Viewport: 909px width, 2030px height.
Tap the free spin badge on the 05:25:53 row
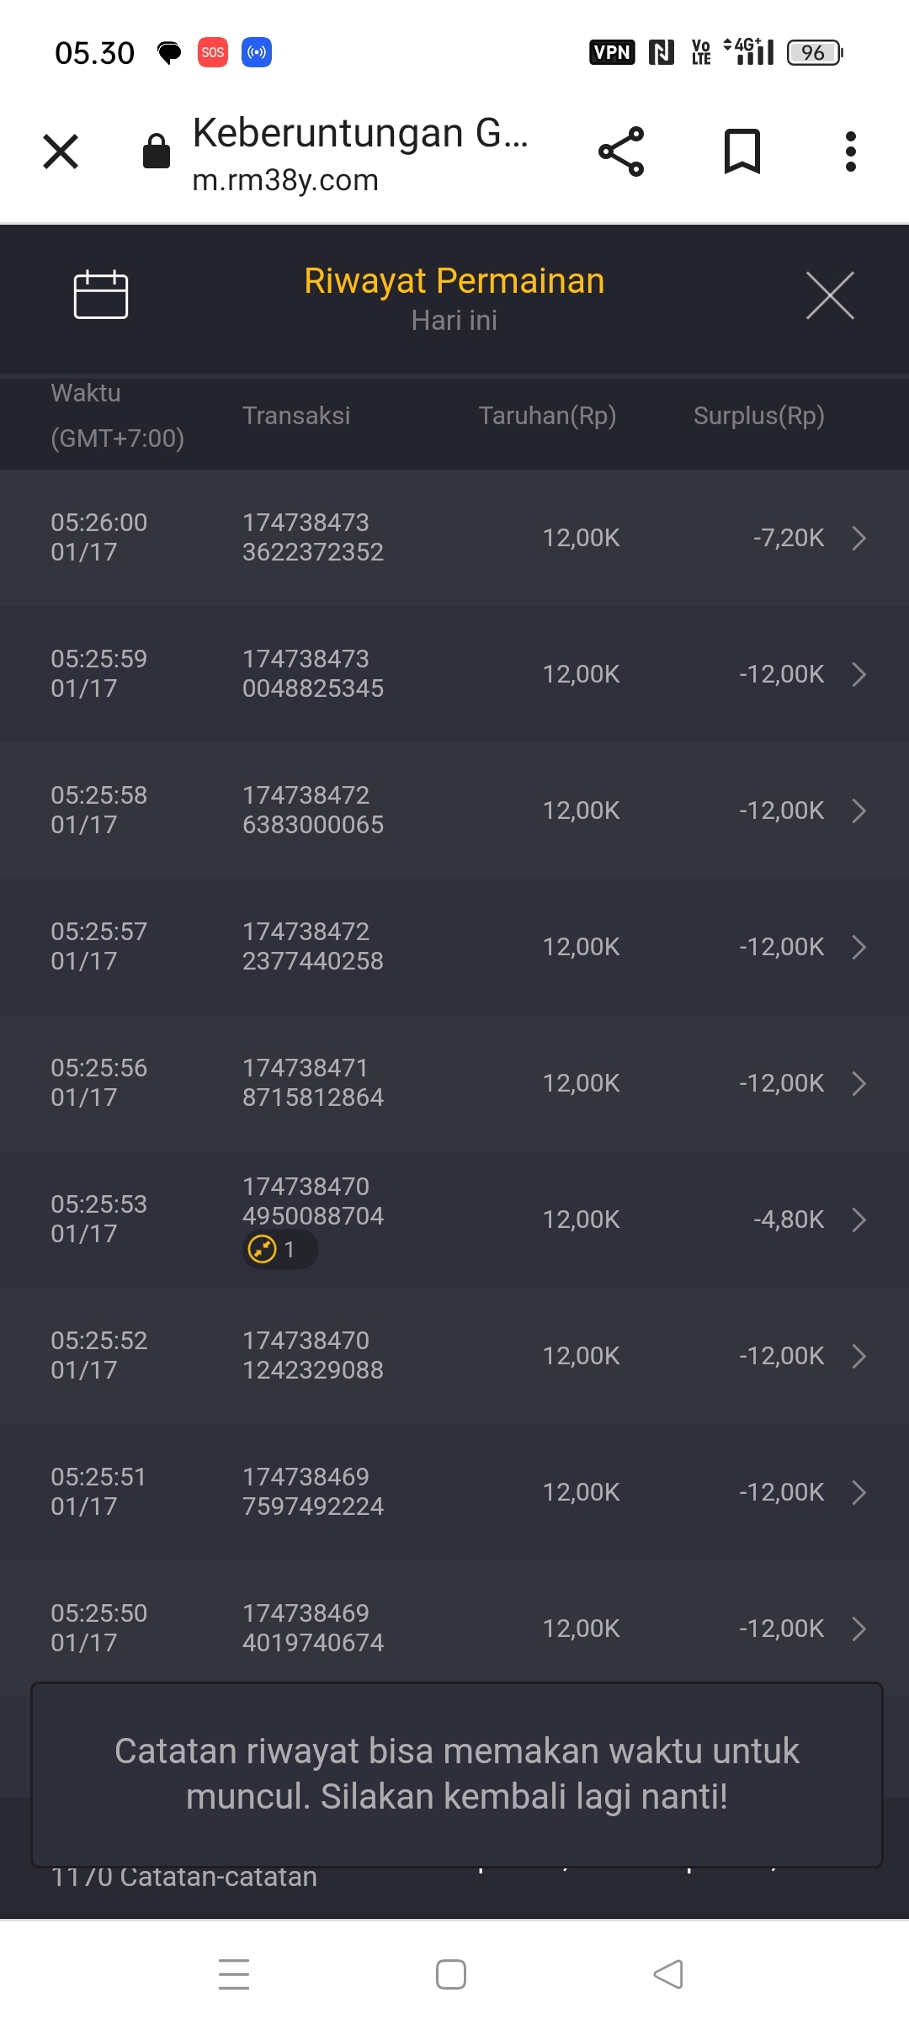pos(279,1250)
